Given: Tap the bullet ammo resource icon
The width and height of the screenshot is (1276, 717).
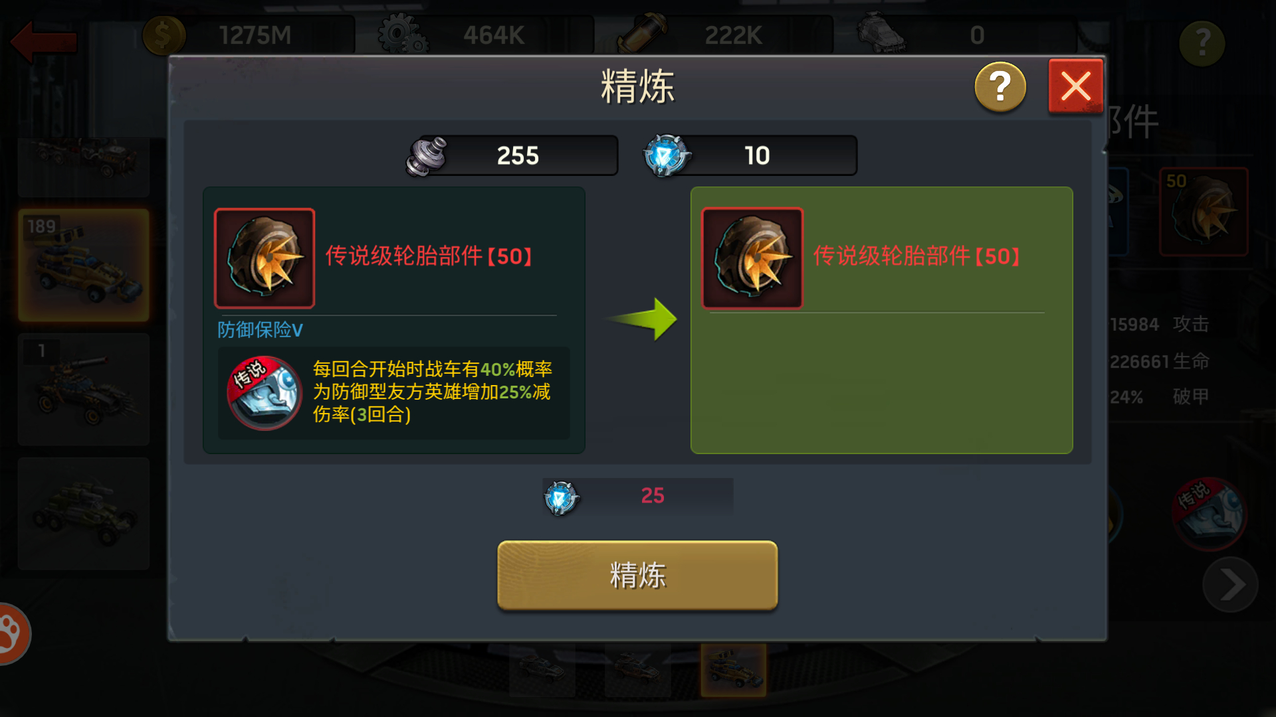Looking at the screenshot, I should 641,33.
